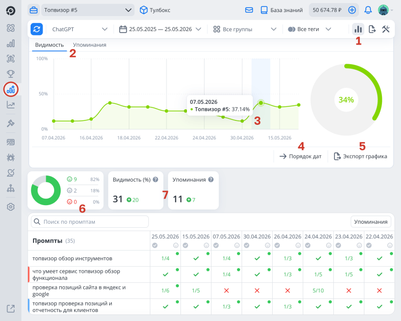
Task: Open the tools settings wrench icon
Action: pyautogui.click(x=386, y=29)
